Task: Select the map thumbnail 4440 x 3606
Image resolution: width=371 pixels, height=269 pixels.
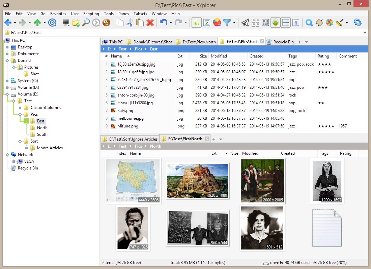Action: point(133,181)
